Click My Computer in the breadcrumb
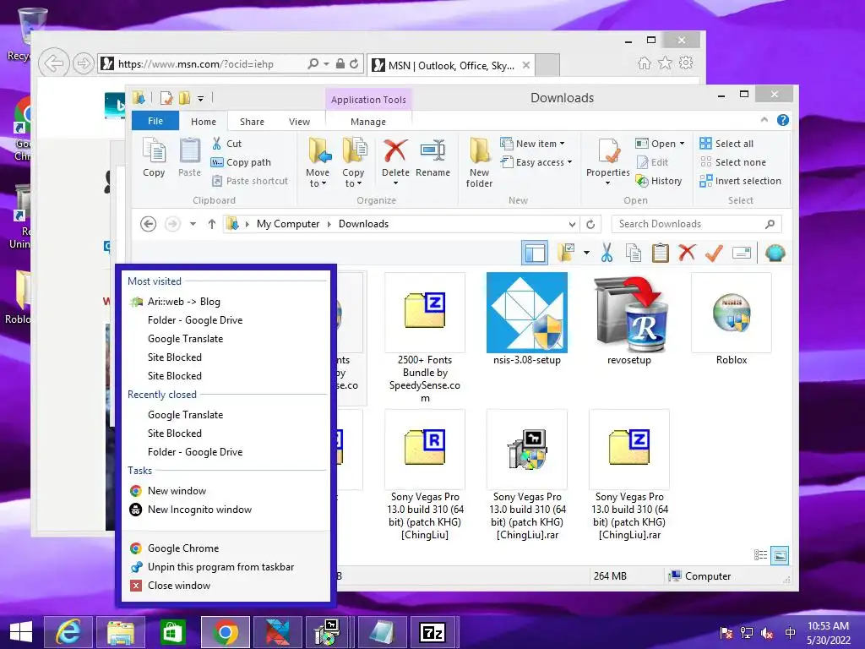Screen dimensions: 865x649 point(288,224)
